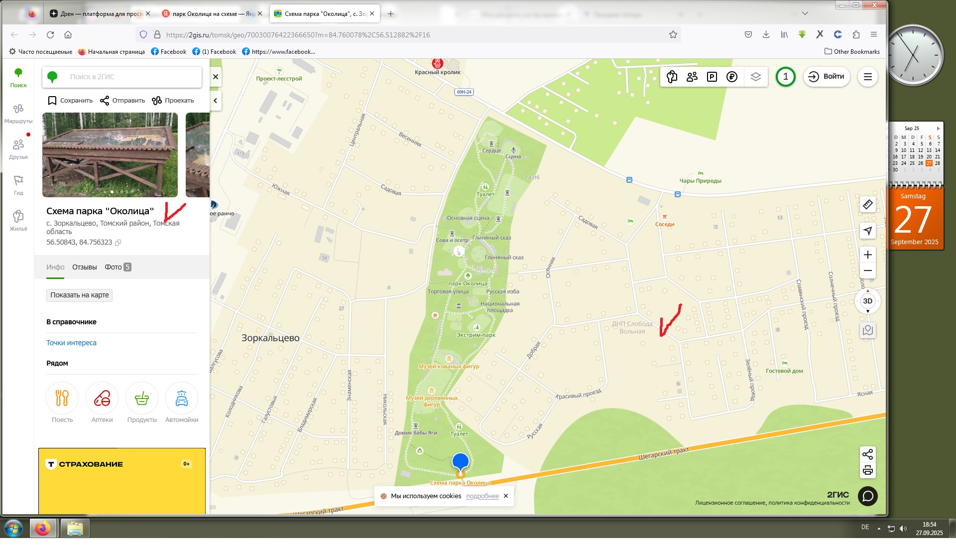Toggle 3D view mode button
Image resolution: width=956 pixels, height=547 pixels.
tap(867, 301)
